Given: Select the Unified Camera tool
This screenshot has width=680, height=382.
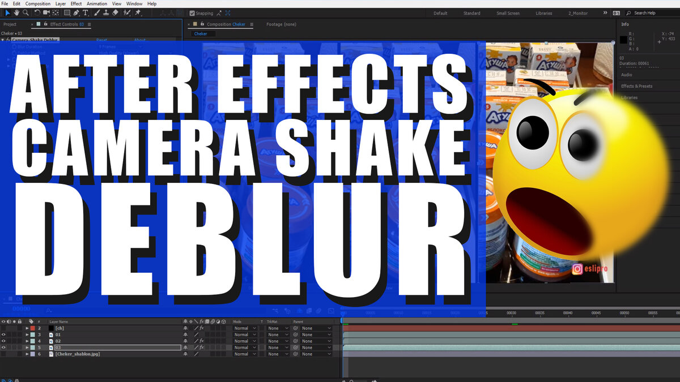Looking at the screenshot, I should point(47,12).
